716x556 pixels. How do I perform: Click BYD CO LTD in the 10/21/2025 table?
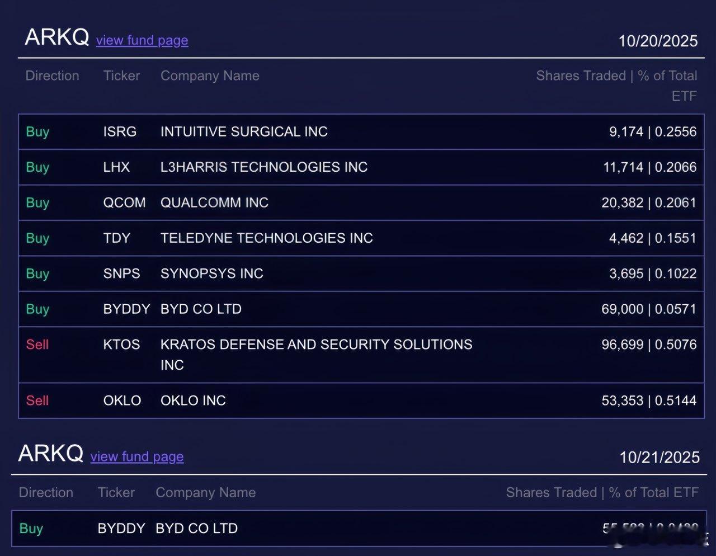click(x=196, y=528)
